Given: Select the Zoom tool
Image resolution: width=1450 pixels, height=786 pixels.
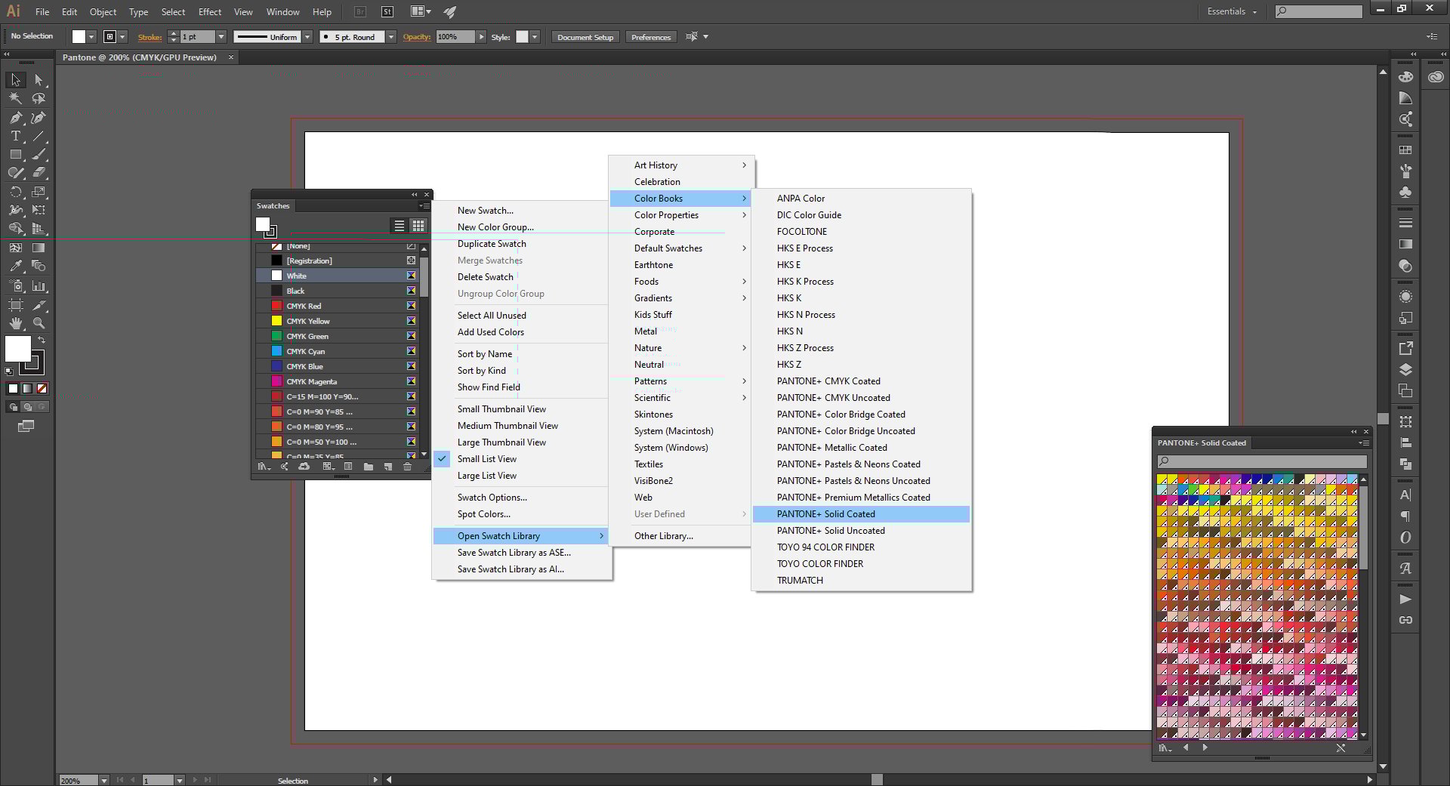Looking at the screenshot, I should pos(39,323).
